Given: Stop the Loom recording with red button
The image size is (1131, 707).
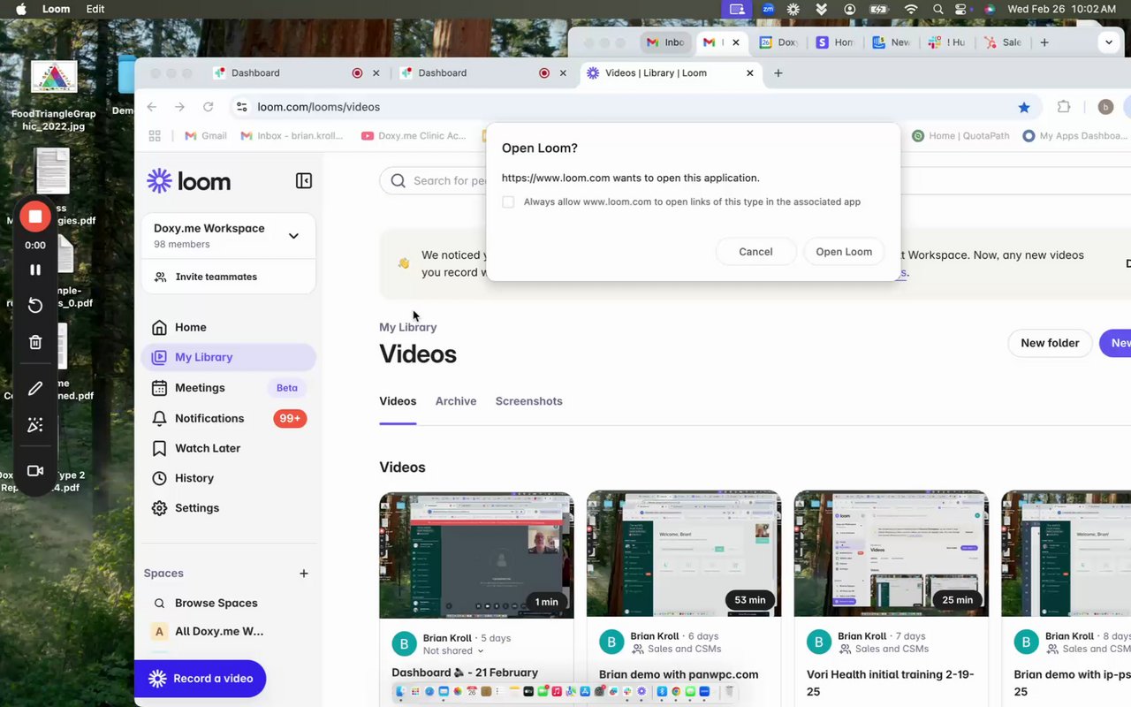Looking at the screenshot, I should [35, 216].
